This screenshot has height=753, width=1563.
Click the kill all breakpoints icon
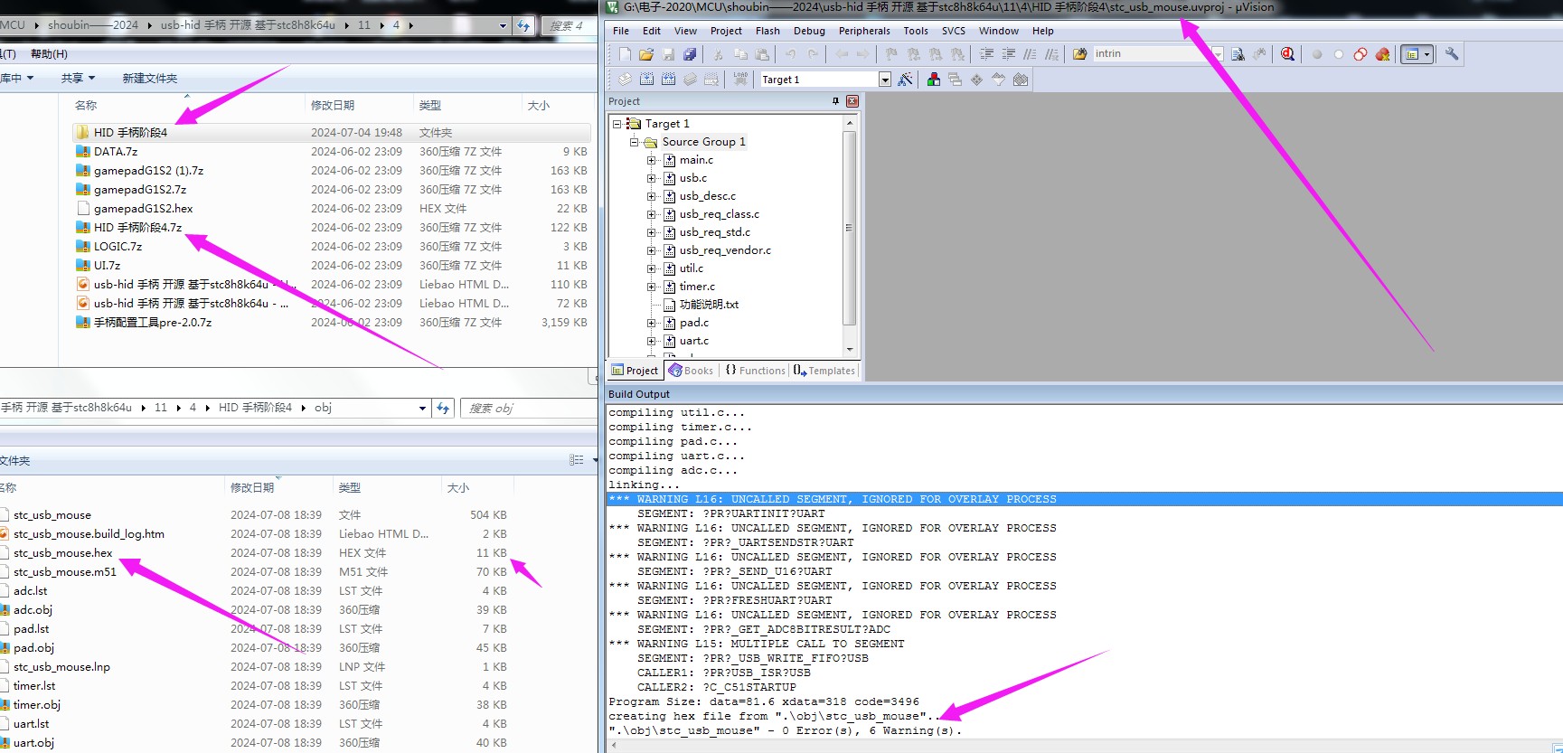click(1382, 54)
